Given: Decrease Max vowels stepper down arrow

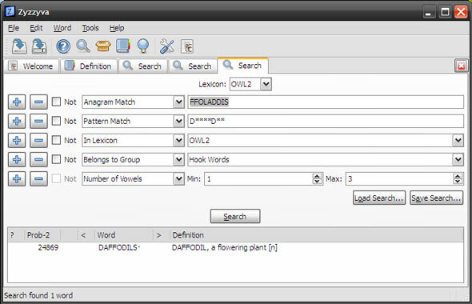Looking at the screenshot, I should click(458, 182).
